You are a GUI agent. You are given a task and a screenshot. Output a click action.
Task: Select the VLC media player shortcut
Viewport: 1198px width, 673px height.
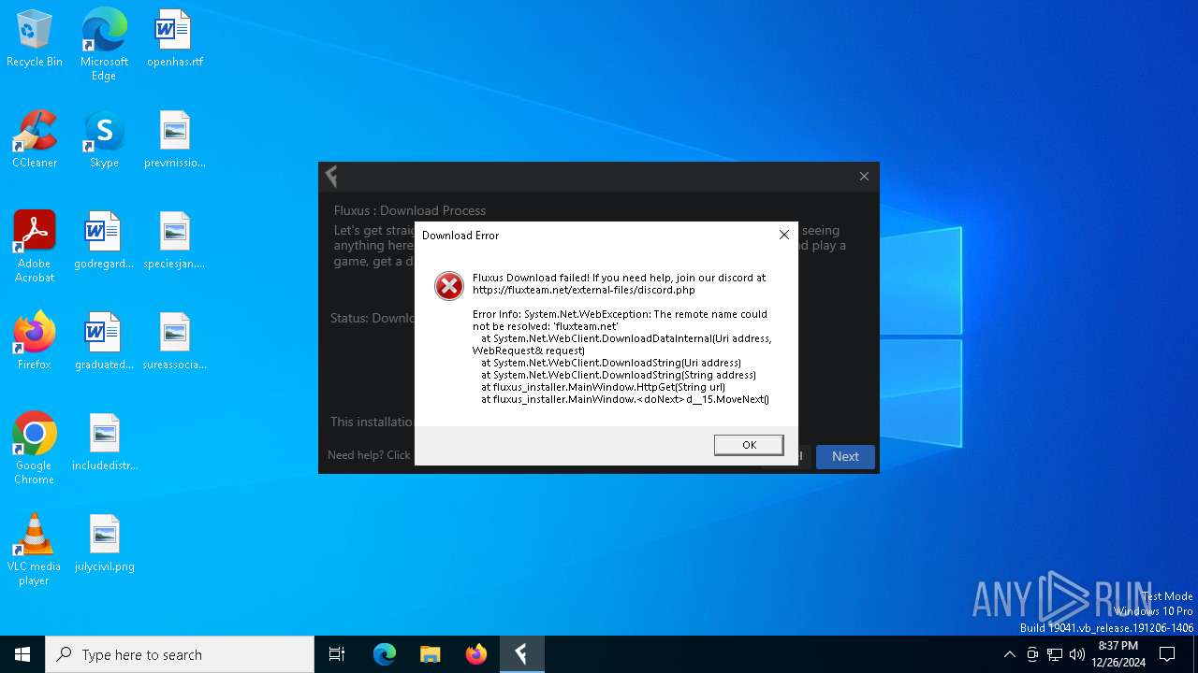[x=35, y=550]
